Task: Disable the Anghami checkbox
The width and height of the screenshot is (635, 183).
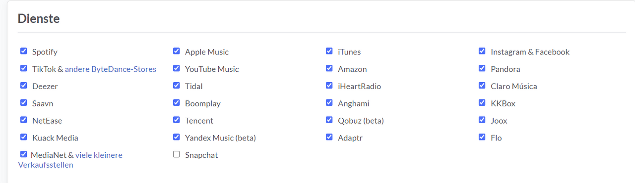Action: point(329,103)
